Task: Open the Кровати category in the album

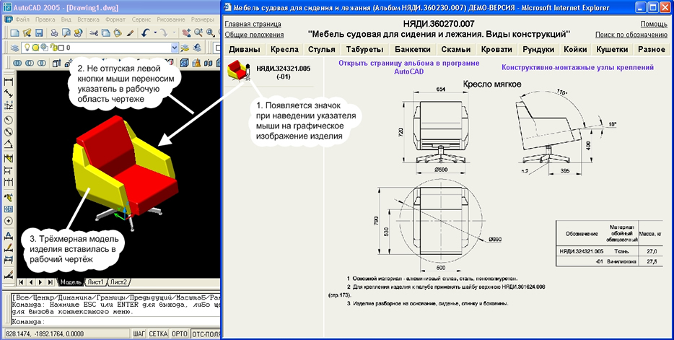Action: pyautogui.click(x=495, y=49)
